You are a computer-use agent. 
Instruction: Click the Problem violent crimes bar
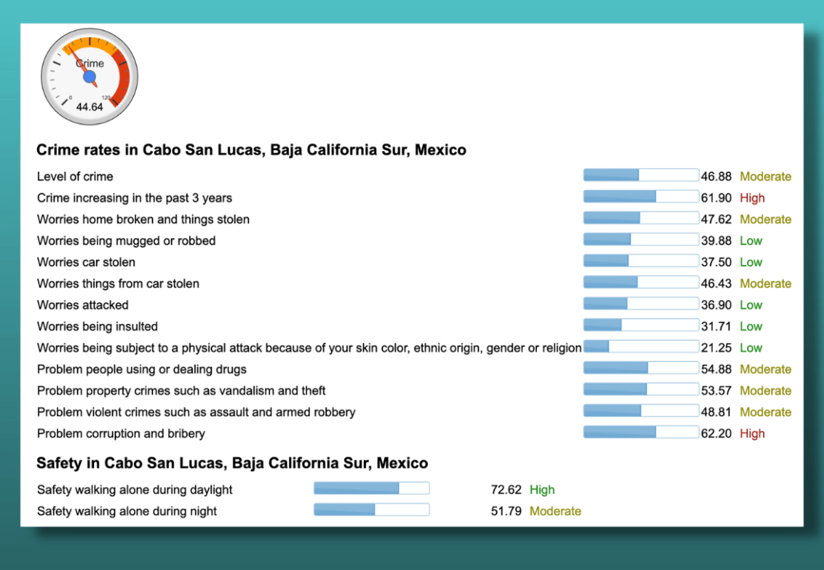[641, 410]
